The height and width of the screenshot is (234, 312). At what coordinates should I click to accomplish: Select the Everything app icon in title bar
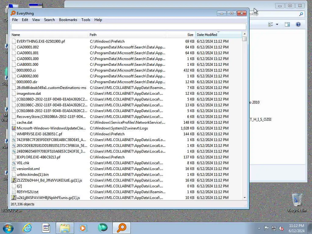pyautogui.click(x=13, y=13)
